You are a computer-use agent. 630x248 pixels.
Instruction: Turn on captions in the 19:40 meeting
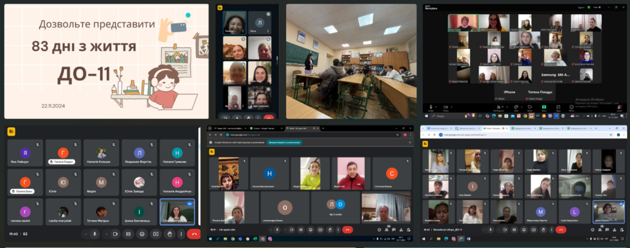[128, 234]
